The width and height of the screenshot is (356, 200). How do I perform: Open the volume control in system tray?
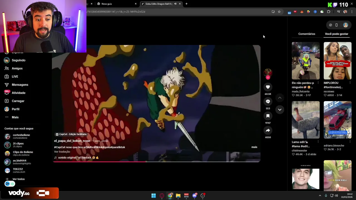(x=336, y=196)
